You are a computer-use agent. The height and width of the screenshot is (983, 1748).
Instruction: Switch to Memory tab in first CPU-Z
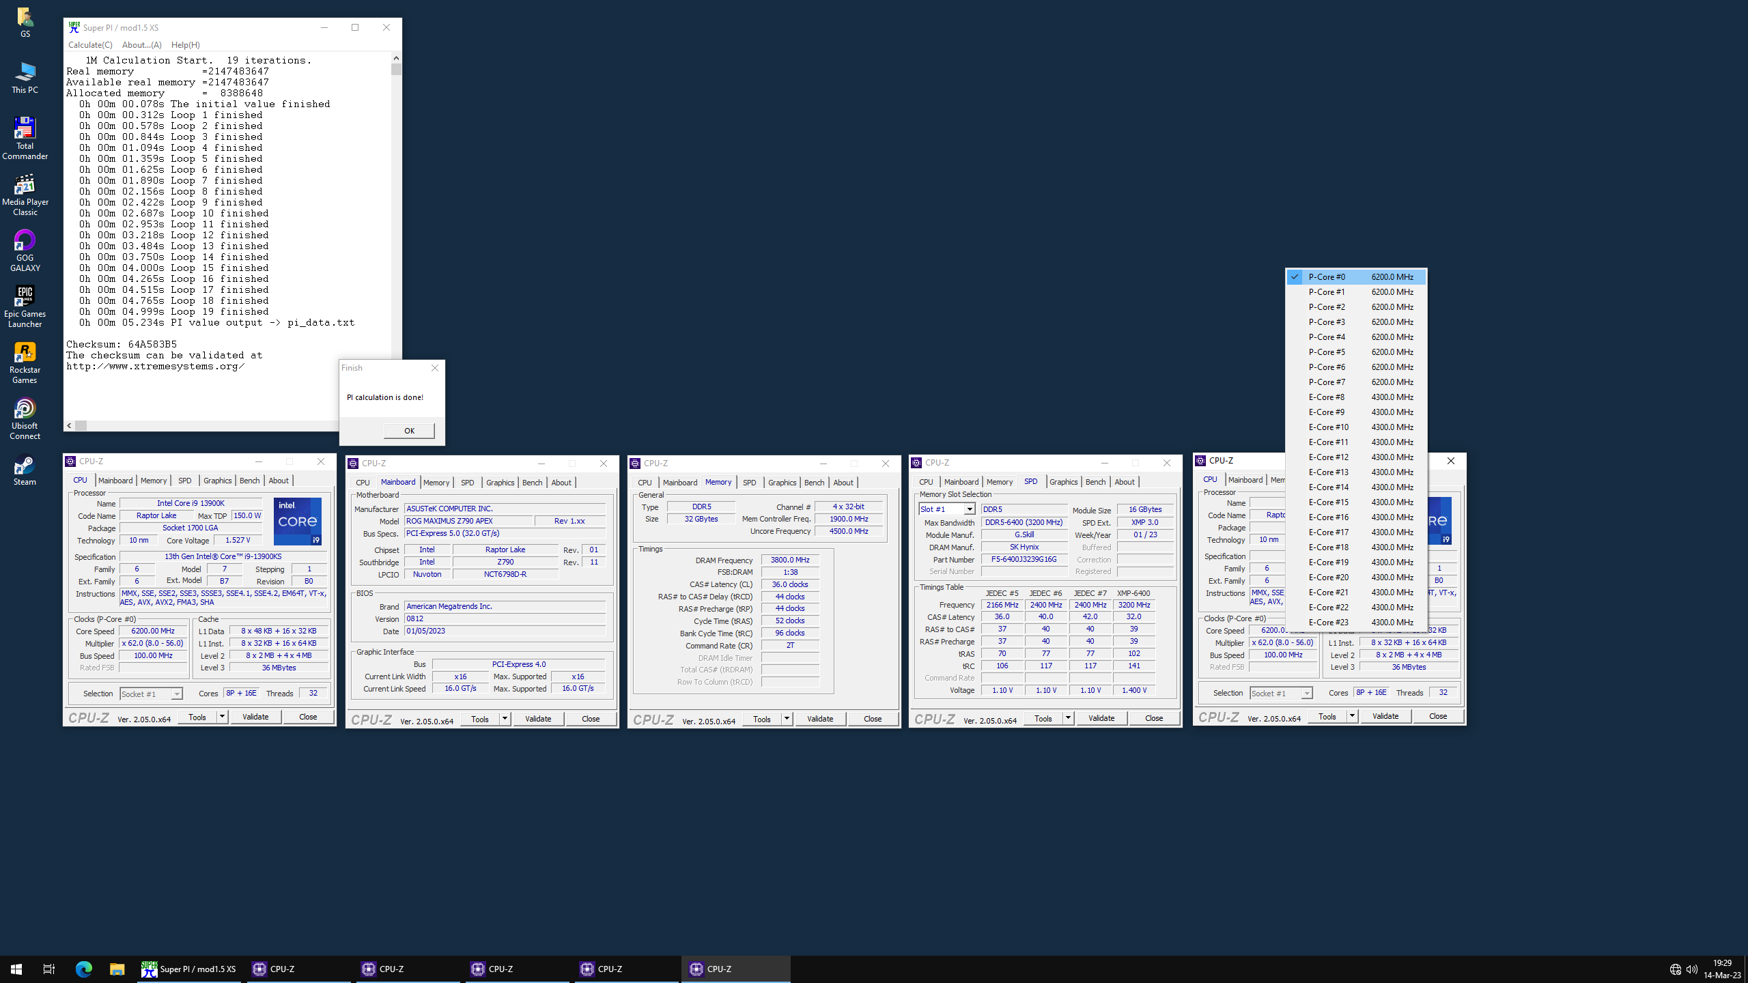click(x=154, y=481)
